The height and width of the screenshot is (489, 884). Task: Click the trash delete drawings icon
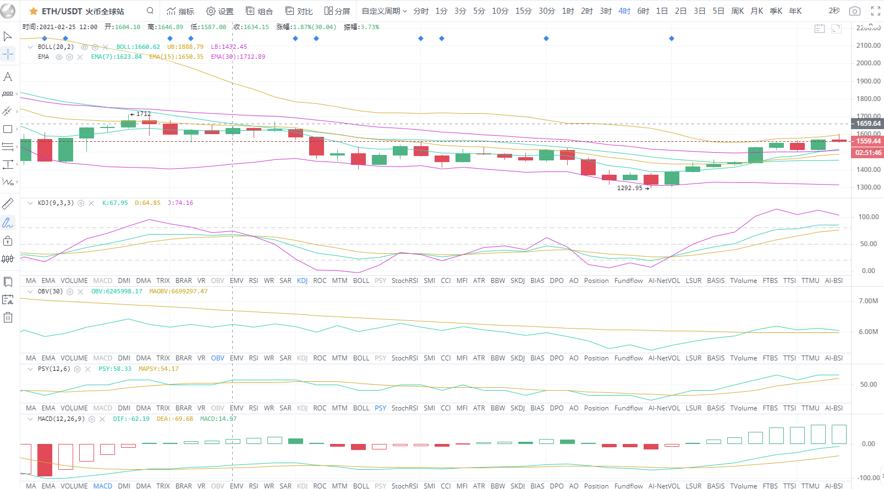[x=8, y=317]
